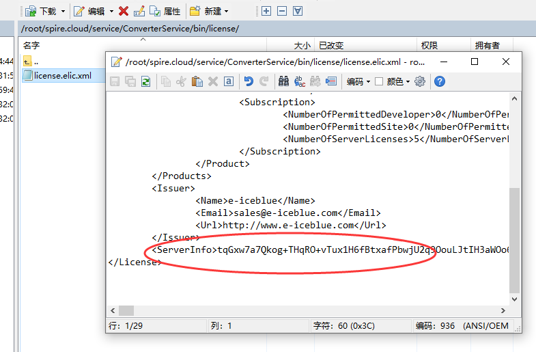Image resolution: width=536 pixels, height=352 pixels.
Task: Click the Go to Line icon
Action: (331, 81)
